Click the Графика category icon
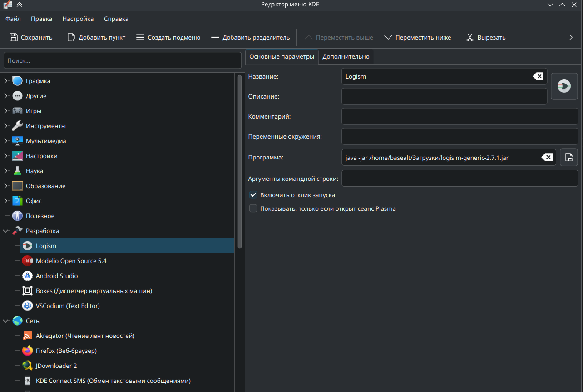 [17, 81]
